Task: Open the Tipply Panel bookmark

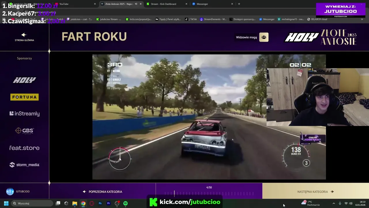Action: click(x=168, y=19)
